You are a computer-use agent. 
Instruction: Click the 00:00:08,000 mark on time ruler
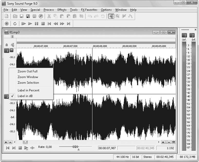100,46
